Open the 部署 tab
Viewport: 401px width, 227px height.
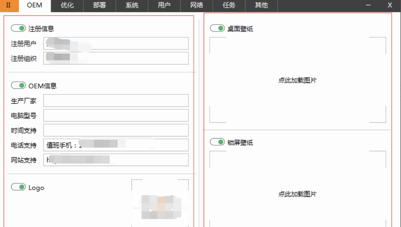99,5
